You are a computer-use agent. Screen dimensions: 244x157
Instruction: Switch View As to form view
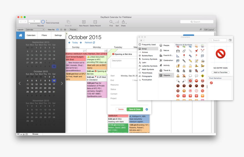pos(58,30)
